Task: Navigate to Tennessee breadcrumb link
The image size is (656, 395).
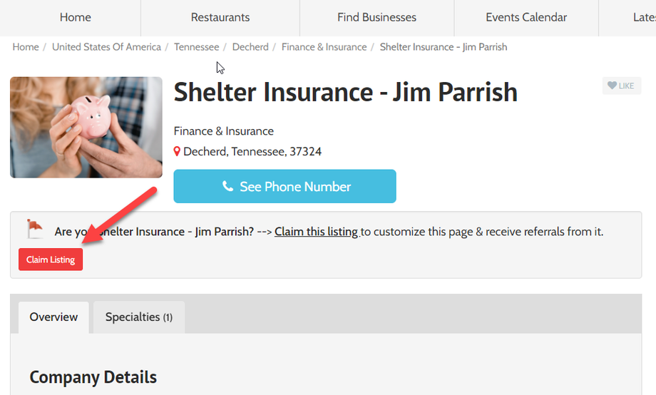Action: click(197, 47)
